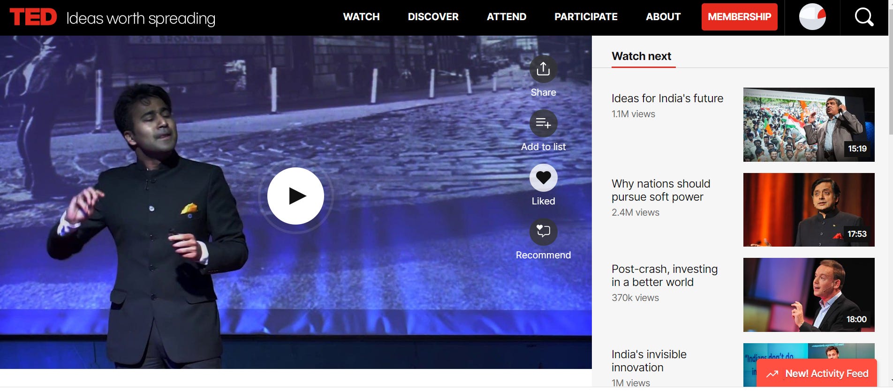Viewport: 893px width, 391px height.
Task: Open Post-crash, investing in a better world
Action: [664, 276]
